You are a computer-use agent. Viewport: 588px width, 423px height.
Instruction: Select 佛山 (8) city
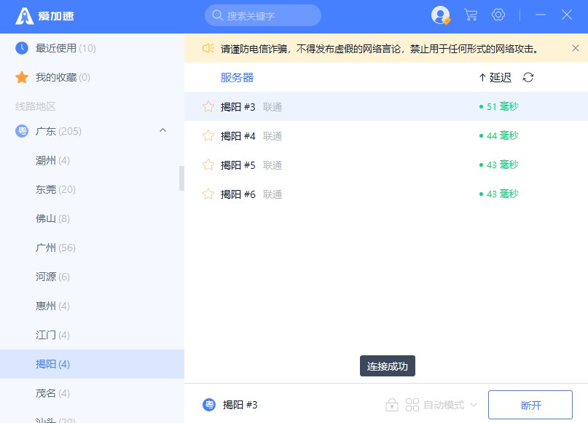92,218
